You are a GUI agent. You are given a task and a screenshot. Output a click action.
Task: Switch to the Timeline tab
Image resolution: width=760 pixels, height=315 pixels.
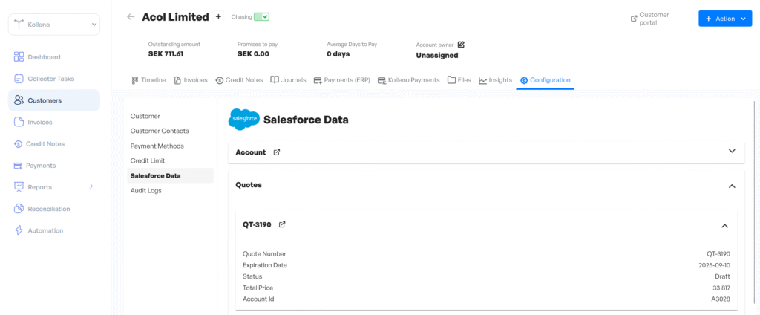[x=148, y=80]
